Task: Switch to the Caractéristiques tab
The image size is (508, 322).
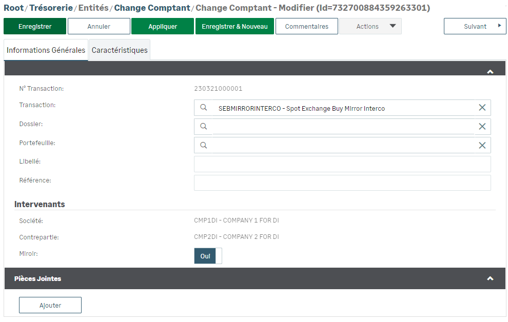Action: pyautogui.click(x=120, y=50)
